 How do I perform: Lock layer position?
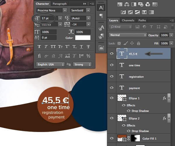click(x=132, y=43)
